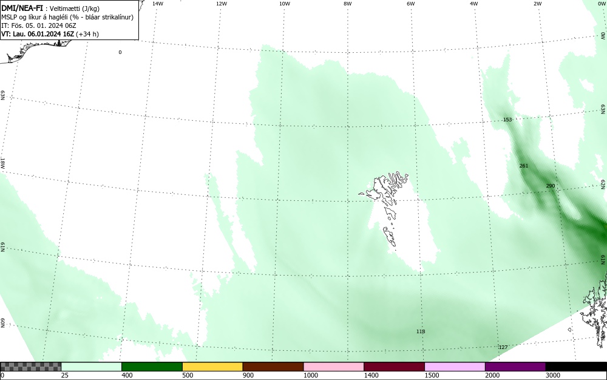Screen dimensions: 607x380
Task: Click the 18W label on the left edge
Action: pos(2,163)
